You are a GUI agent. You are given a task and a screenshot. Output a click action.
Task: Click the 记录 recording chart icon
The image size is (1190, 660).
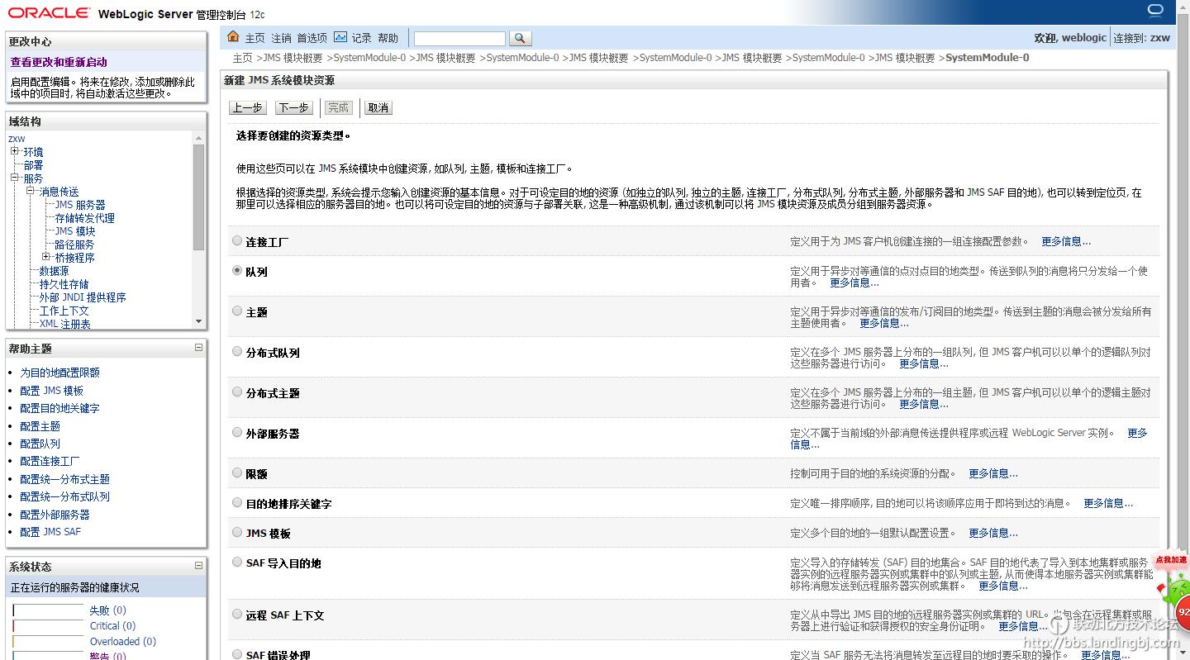(x=341, y=36)
